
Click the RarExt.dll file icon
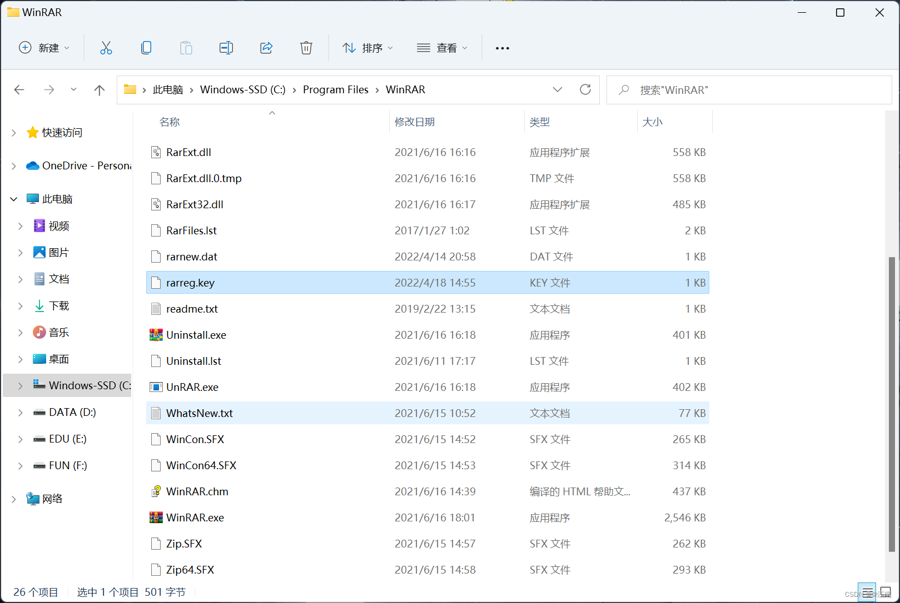tap(156, 152)
